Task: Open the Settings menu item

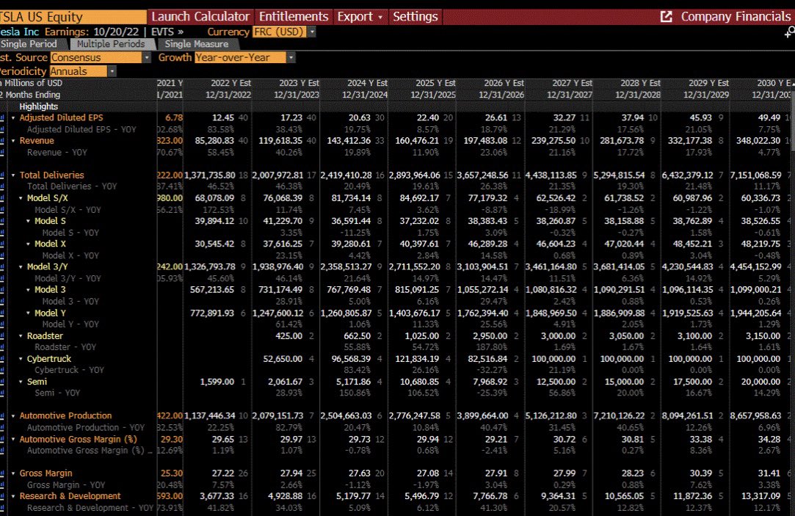Action: click(x=415, y=17)
